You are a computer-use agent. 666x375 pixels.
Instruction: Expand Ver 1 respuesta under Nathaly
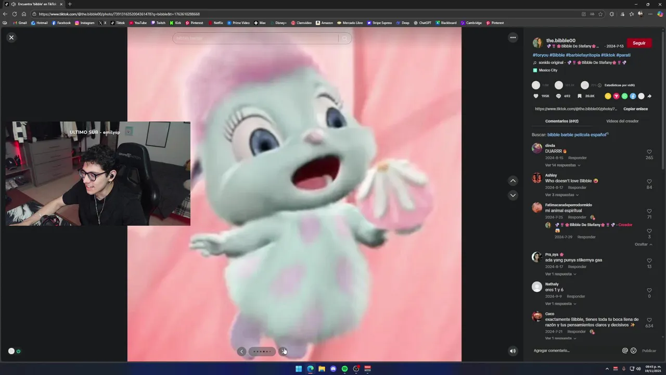click(560, 304)
